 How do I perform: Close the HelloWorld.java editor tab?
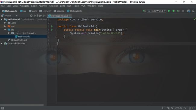coord(70,16)
